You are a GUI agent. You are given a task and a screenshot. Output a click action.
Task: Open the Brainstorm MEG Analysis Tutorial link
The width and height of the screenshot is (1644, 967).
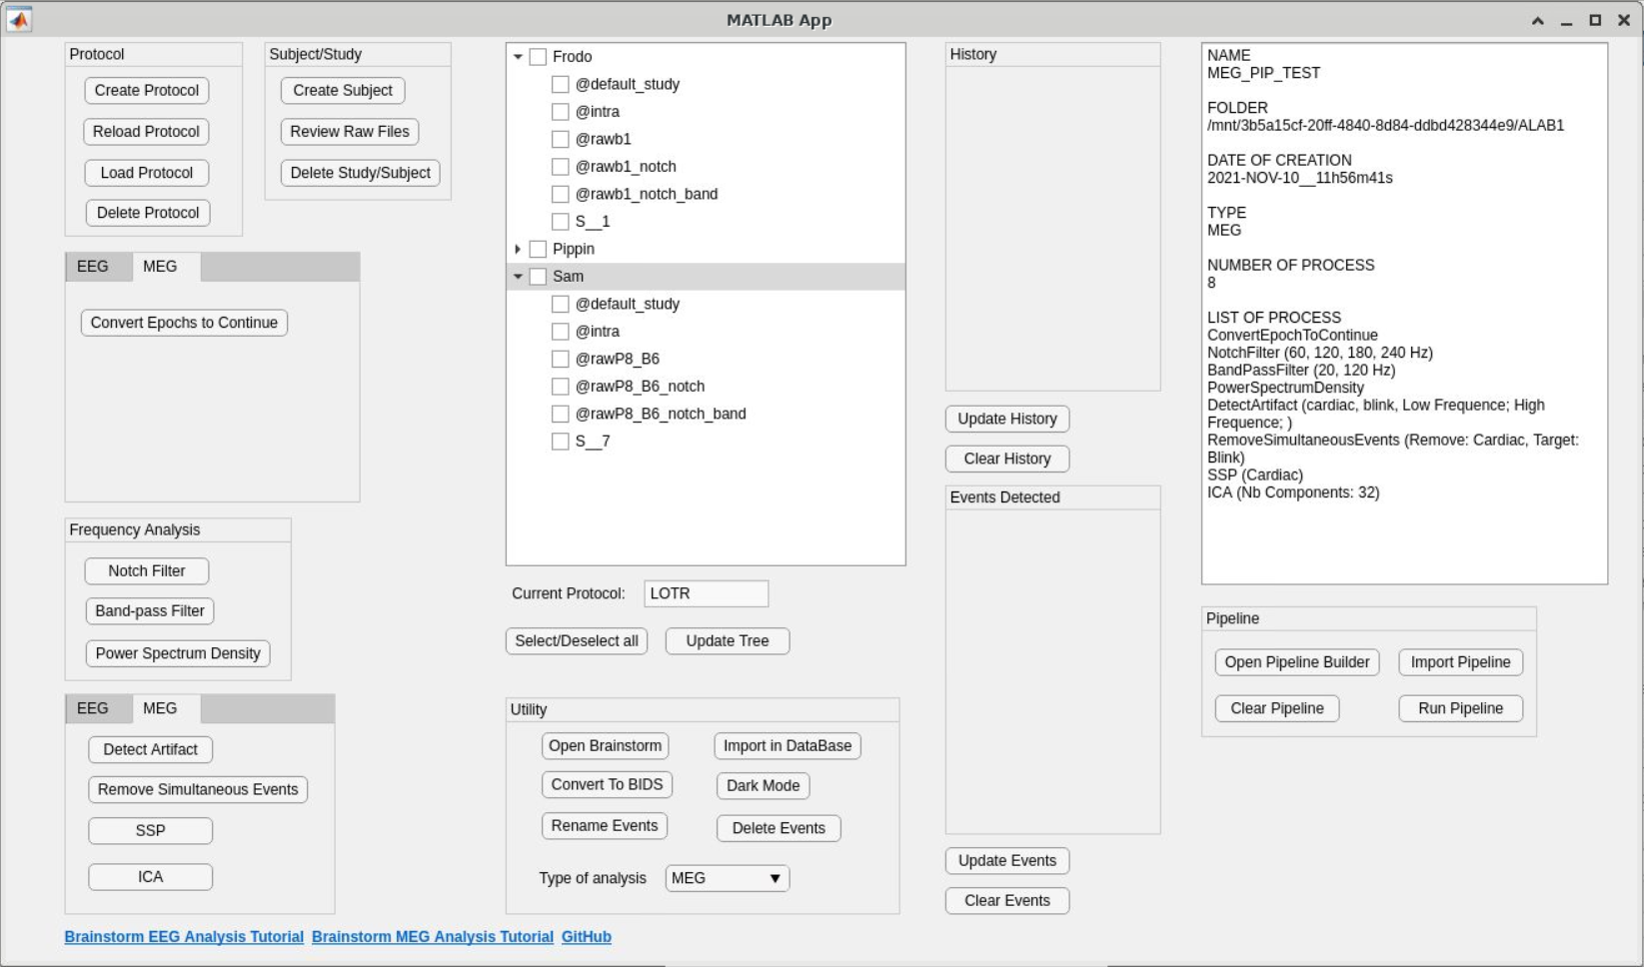click(432, 937)
